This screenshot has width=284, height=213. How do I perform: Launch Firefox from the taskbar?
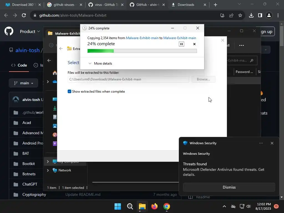[x=154, y=206]
